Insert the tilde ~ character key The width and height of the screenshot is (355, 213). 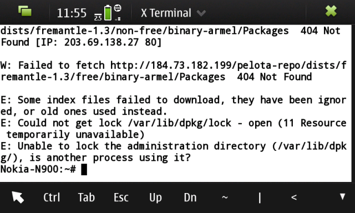click(225, 197)
